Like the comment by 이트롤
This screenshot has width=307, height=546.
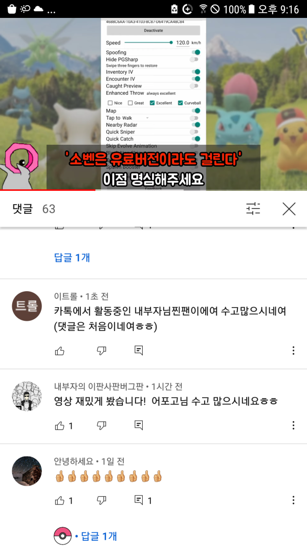pyautogui.click(x=59, y=351)
